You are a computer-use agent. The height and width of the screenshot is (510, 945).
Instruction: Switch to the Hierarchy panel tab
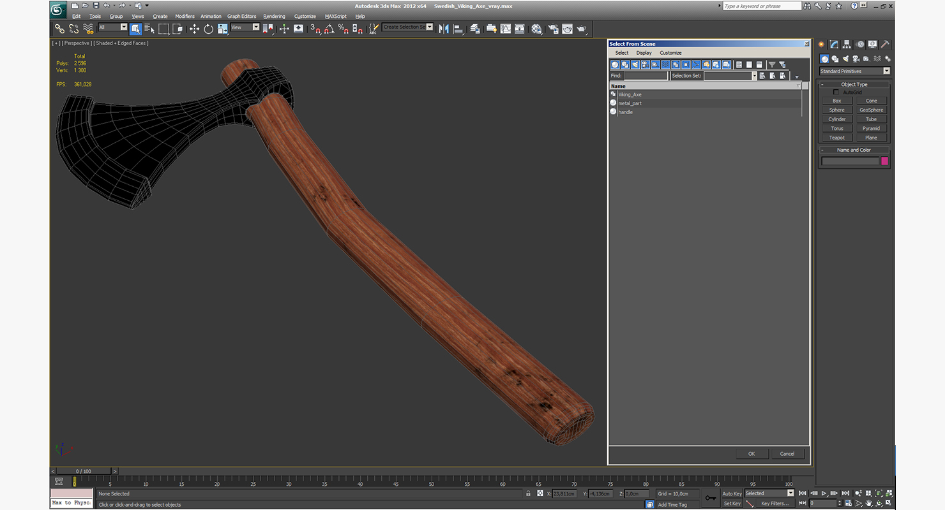pos(847,44)
